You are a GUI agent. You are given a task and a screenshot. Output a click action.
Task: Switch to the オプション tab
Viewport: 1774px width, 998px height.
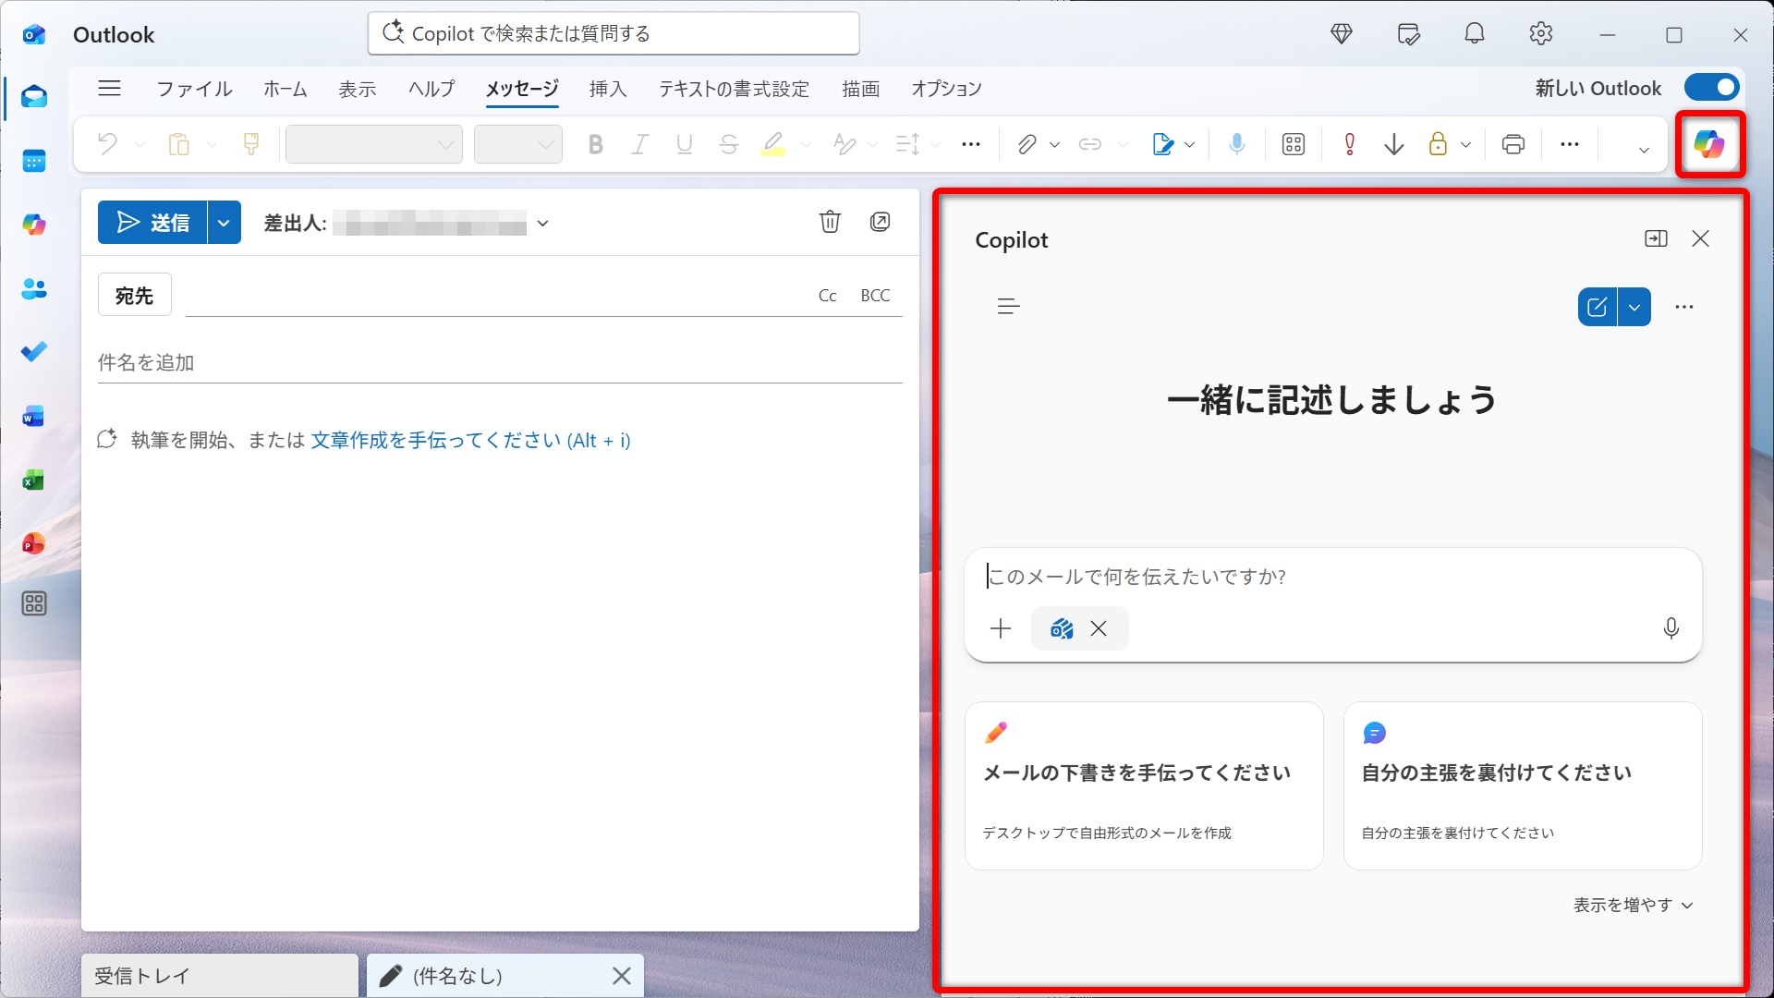click(946, 89)
